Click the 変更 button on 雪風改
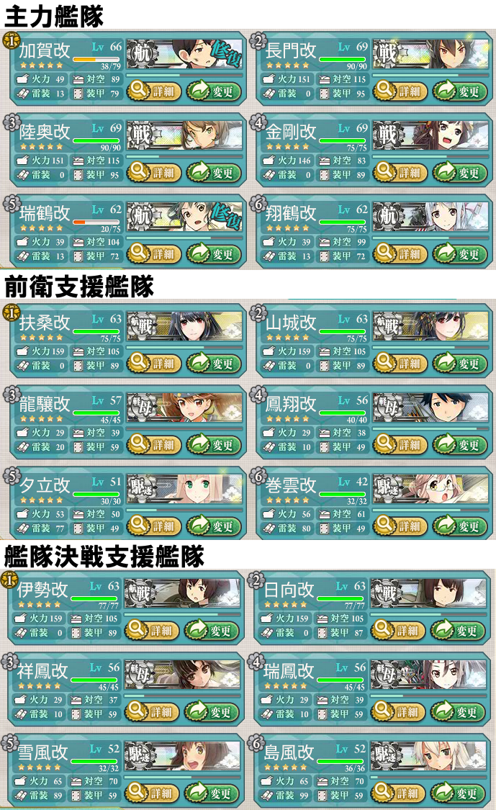Screen dimensions: 496x810 click(212, 793)
